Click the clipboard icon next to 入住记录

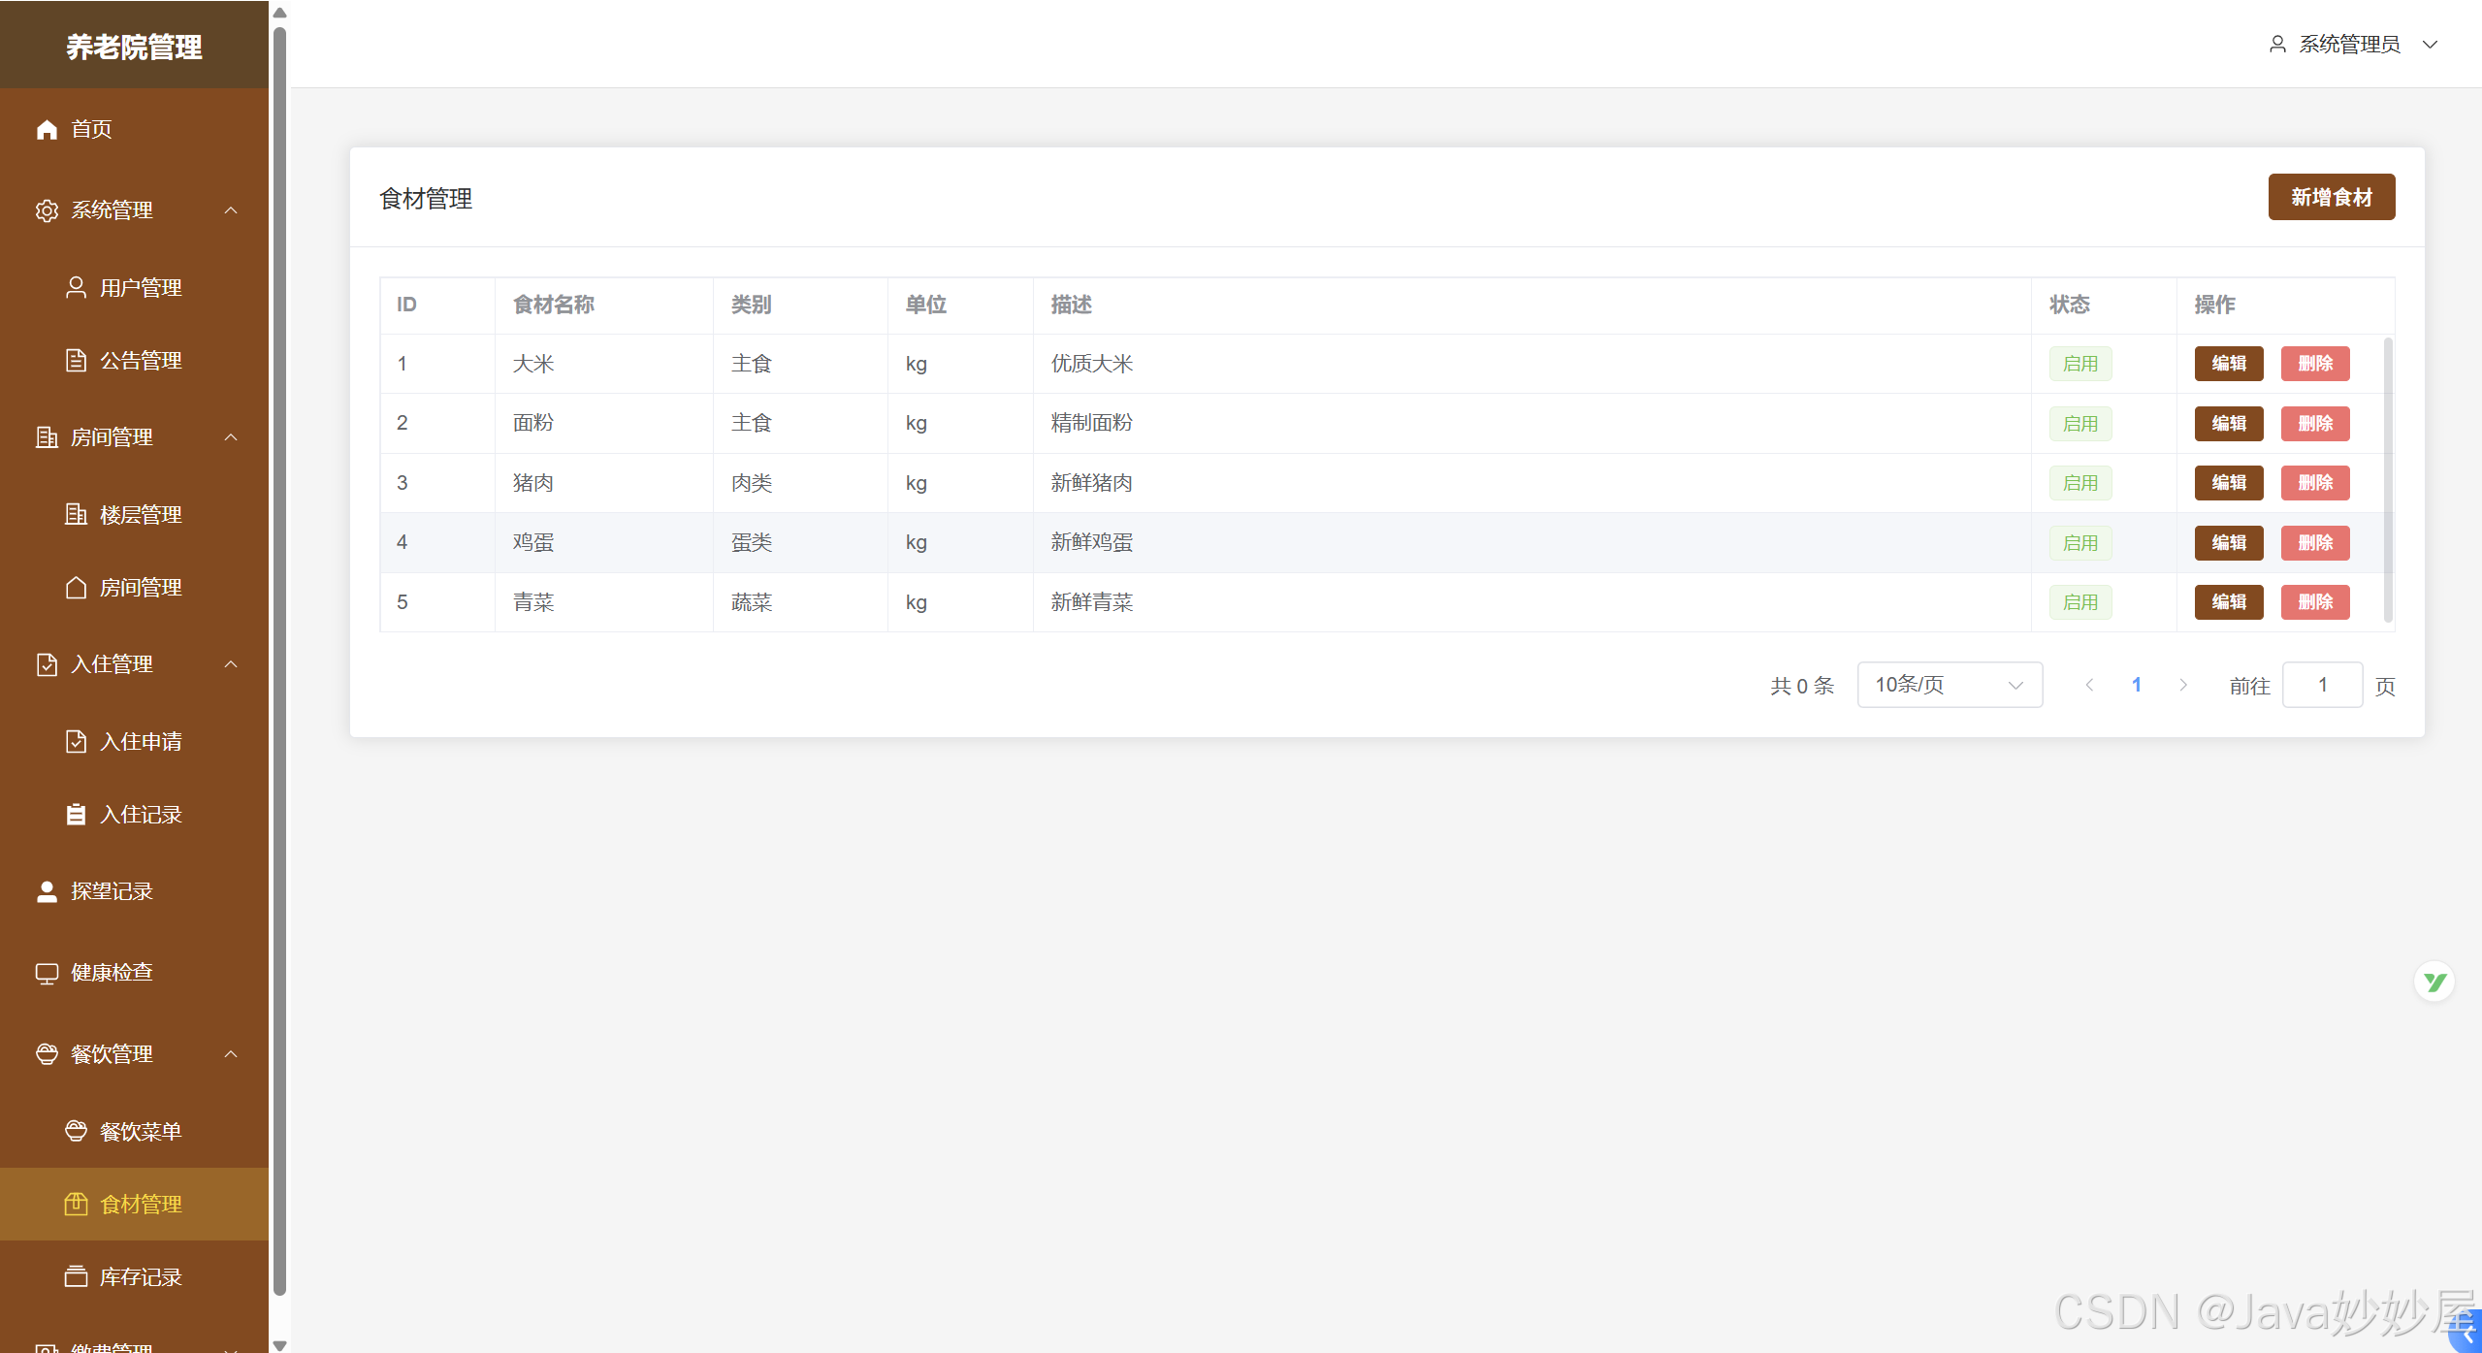(76, 814)
